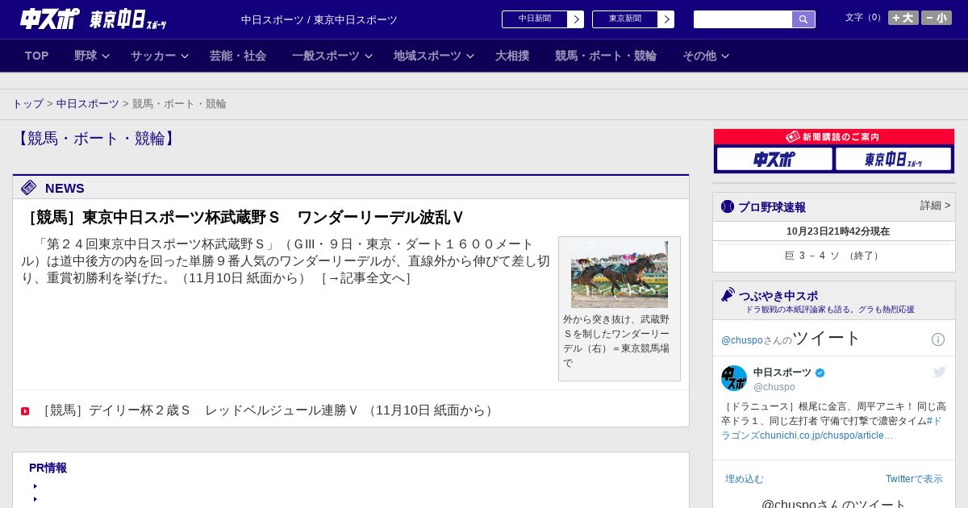This screenshot has height=508, width=968.
Task: Click the Twitter info circle icon
Action: [x=938, y=339]
